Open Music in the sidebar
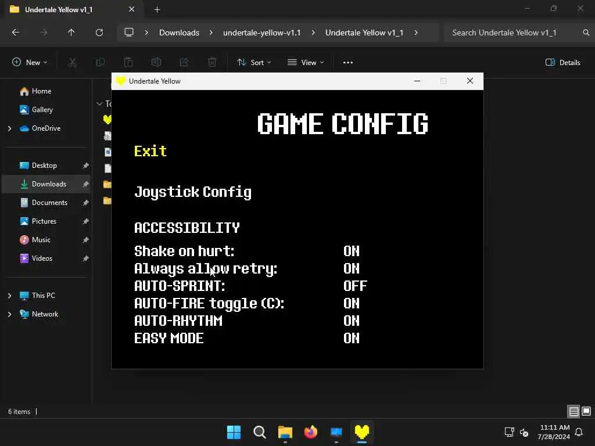 pyautogui.click(x=41, y=240)
